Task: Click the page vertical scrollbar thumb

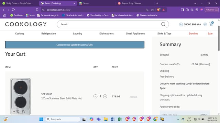Action: point(219,38)
